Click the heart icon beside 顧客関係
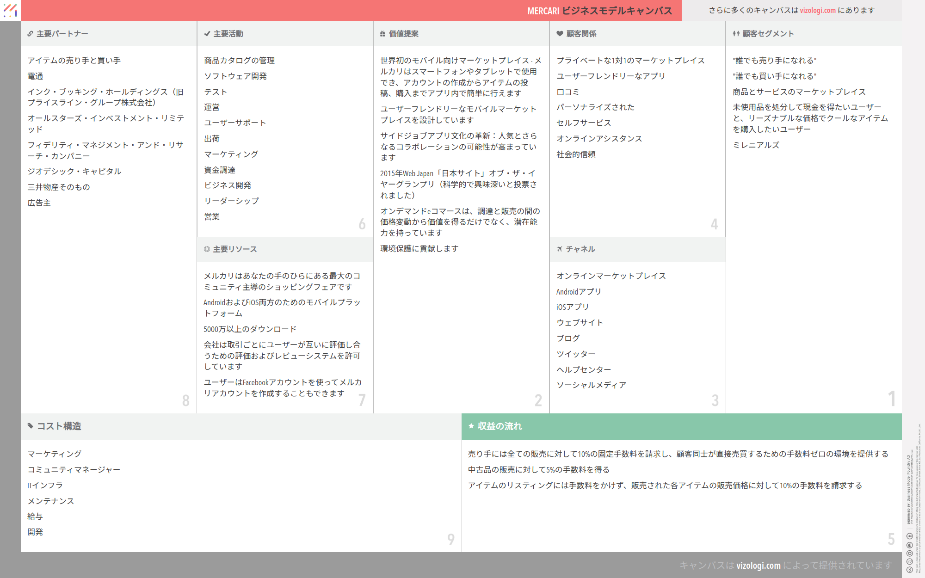925x578 pixels. coord(560,34)
